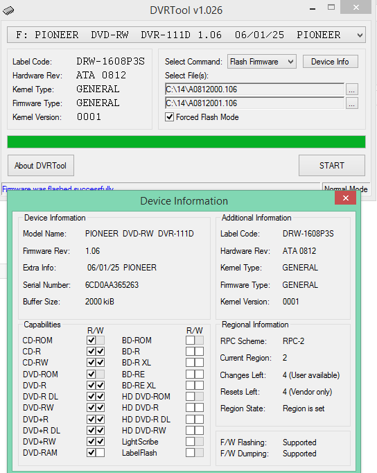The height and width of the screenshot is (473, 377).
Task: Click the Firmware was flashed successfully status message
Action: coord(58,189)
